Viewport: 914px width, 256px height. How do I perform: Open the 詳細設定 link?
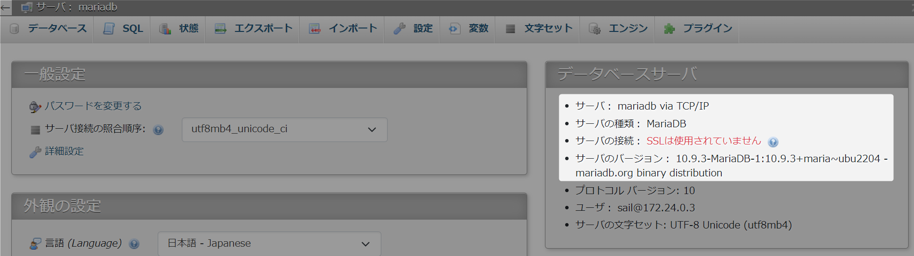pyautogui.click(x=65, y=151)
